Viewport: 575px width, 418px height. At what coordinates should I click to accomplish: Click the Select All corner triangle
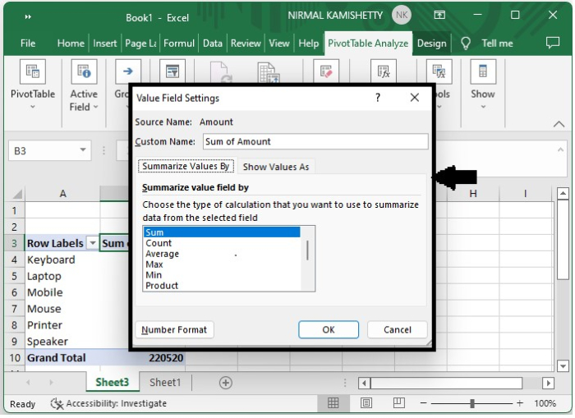tap(17, 194)
